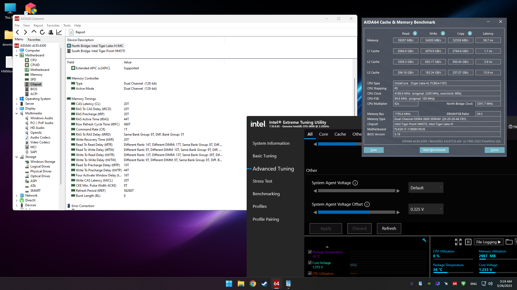The height and width of the screenshot is (290, 517).
Task: Toggle the CPU Utilization checkbox
Action: click(x=310, y=273)
